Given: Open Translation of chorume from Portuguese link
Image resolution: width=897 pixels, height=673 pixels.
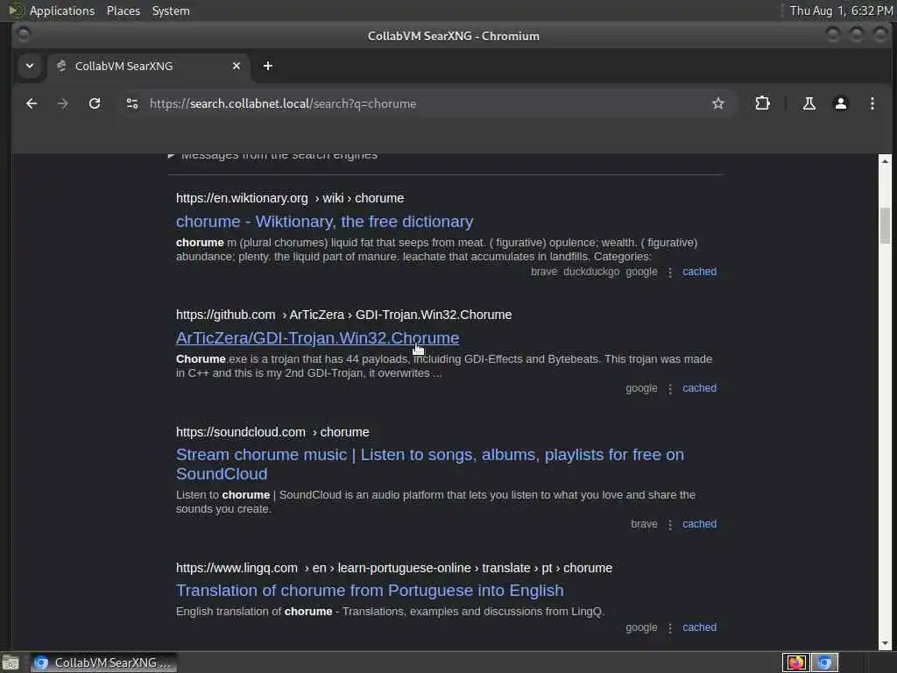Looking at the screenshot, I should tap(370, 590).
